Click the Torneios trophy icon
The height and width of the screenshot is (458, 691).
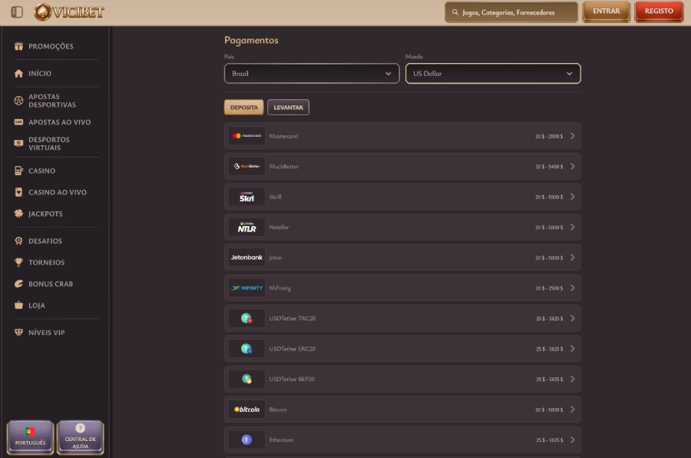tap(18, 263)
